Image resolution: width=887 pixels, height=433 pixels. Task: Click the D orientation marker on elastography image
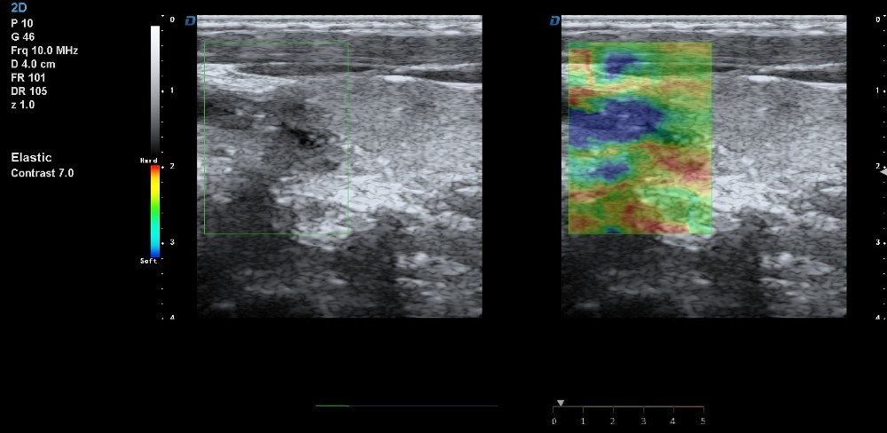point(554,20)
